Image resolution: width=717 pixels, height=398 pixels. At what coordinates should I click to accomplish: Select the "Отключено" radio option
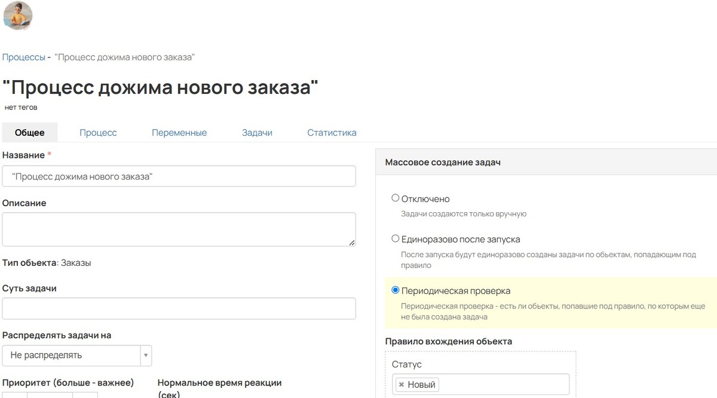point(395,198)
